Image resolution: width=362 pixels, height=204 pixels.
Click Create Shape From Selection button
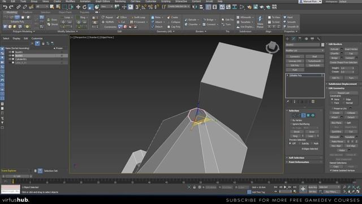(x=343, y=62)
